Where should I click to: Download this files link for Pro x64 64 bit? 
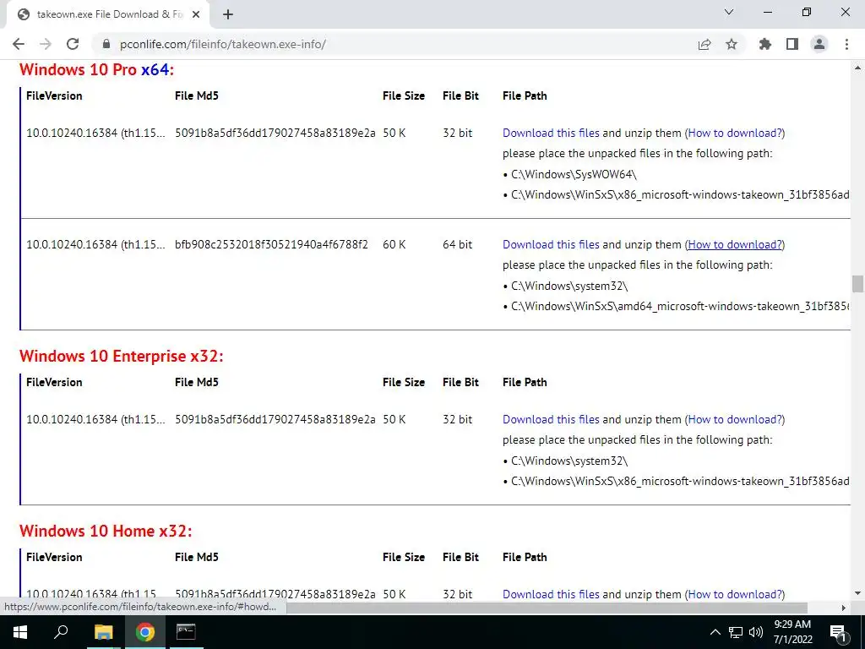click(x=551, y=244)
